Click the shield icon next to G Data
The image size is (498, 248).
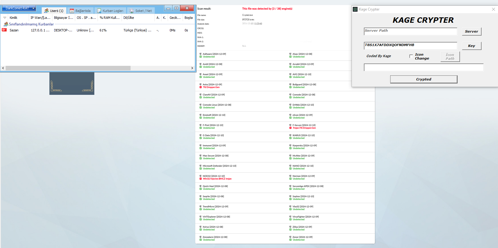(x=201, y=135)
